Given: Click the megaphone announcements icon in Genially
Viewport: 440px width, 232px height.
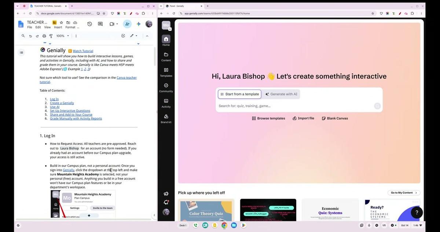Looking at the screenshot, I should (x=166, y=194).
